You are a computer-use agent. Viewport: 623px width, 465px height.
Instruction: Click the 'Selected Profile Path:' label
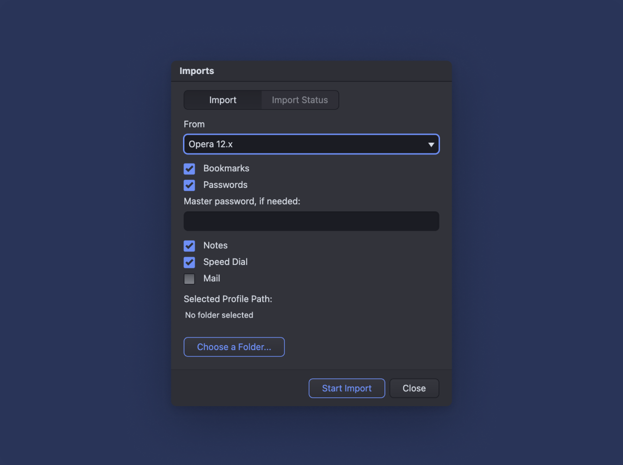[x=228, y=299]
